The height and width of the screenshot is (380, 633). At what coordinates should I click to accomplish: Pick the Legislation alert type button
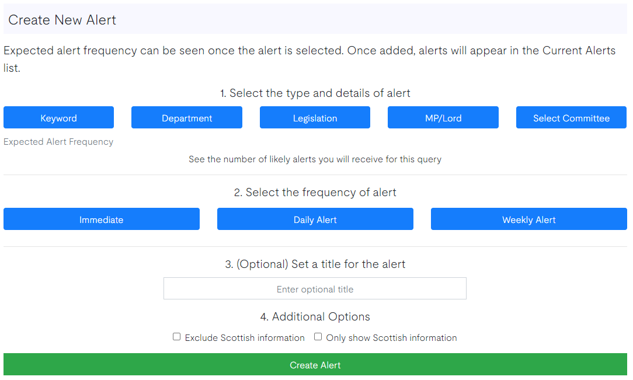tap(315, 118)
